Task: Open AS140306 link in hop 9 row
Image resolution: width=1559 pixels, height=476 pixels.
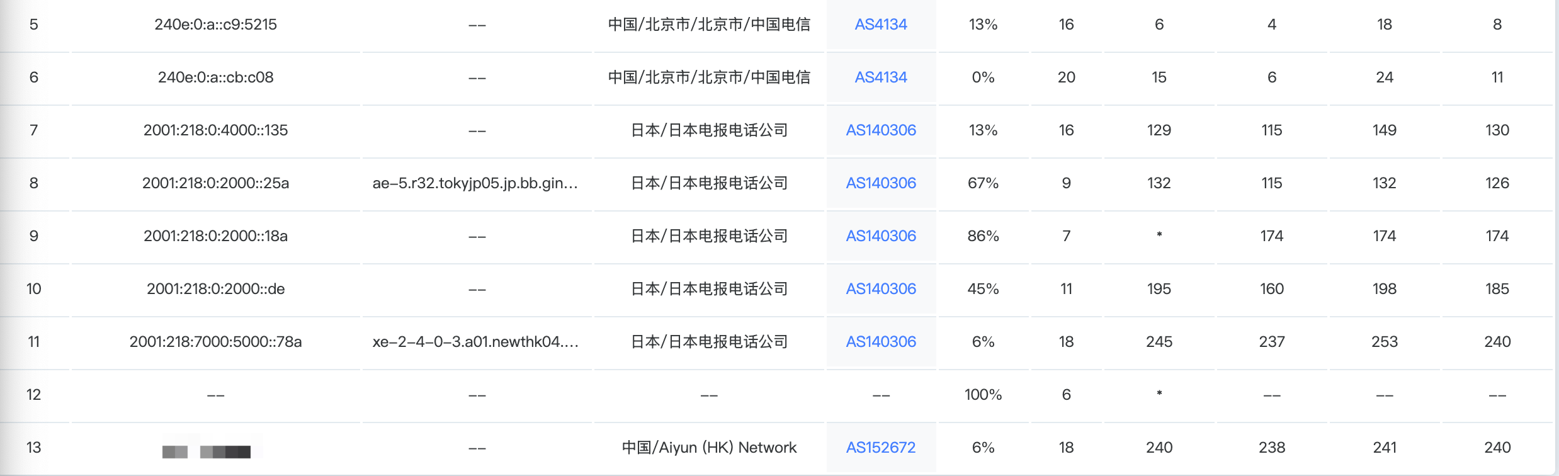Action: [880, 236]
